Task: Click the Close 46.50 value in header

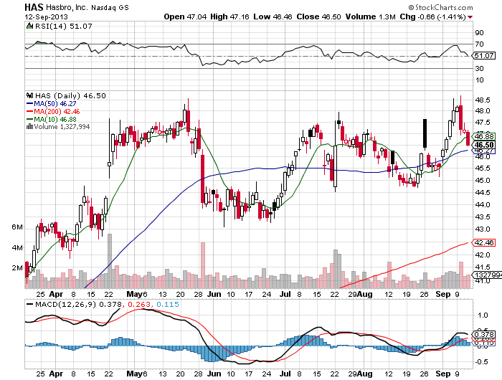Action: tap(318, 16)
